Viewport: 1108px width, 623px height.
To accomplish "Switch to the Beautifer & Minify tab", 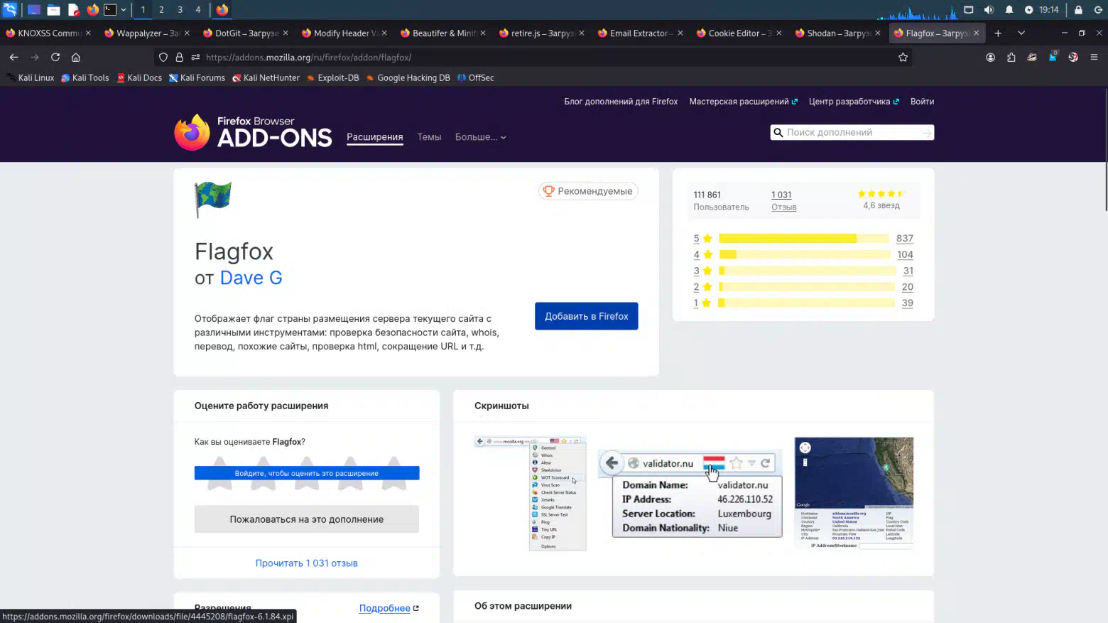I will click(x=444, y=33).
